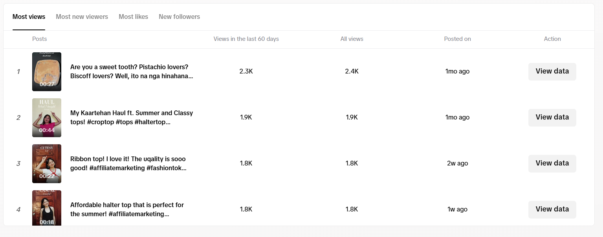603x237 pixels.
Task: Open the pistachio dessert video thumbnail
Action: pos(47,72)
